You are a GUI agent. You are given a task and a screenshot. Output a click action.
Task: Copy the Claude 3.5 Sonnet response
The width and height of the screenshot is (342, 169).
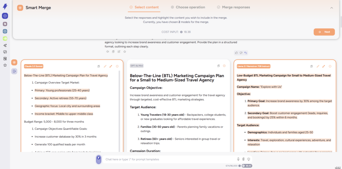point(99,66)
